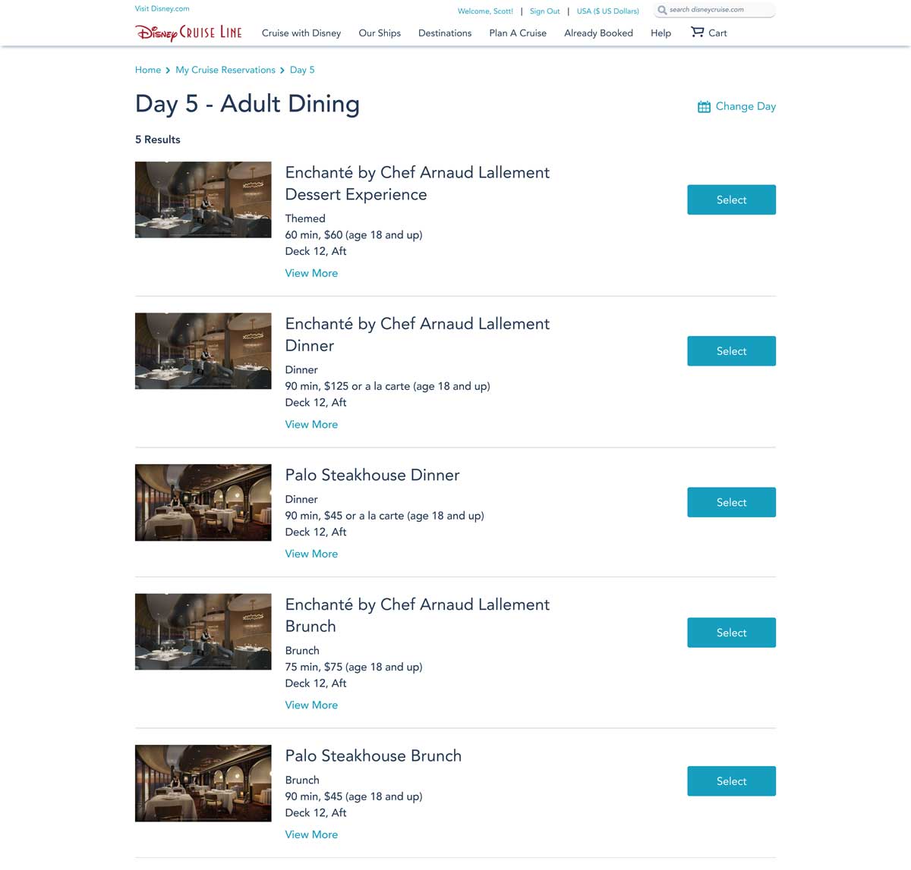View More for Enchanté Dessert Experience
Image resolution: width=911 pixels, height=870 pixels.
pos(311,273)
